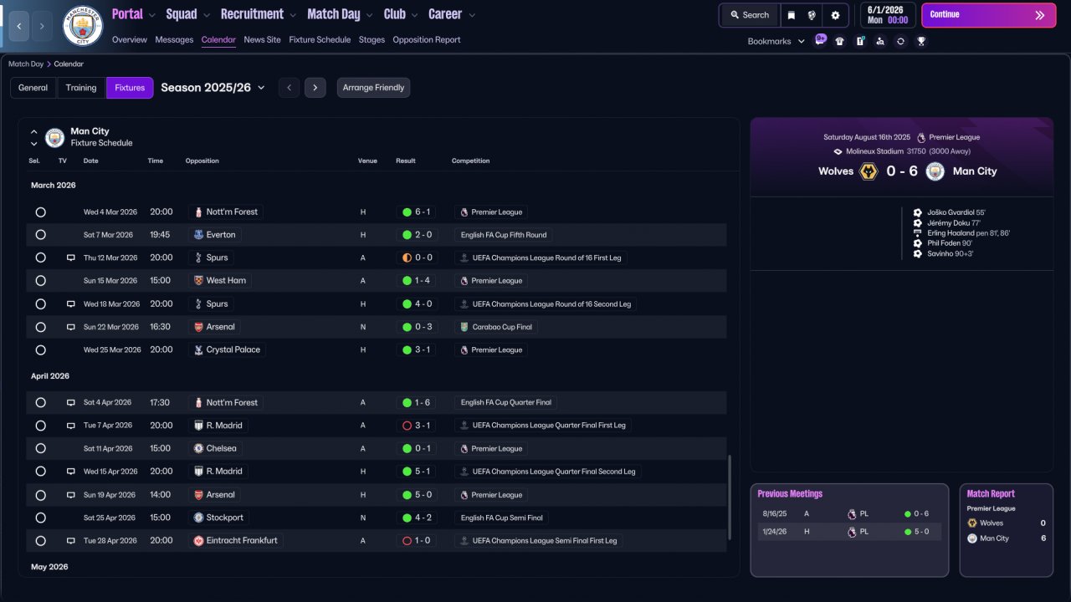Switch the calendar to Training view
1071x602 pixels.
81,88
